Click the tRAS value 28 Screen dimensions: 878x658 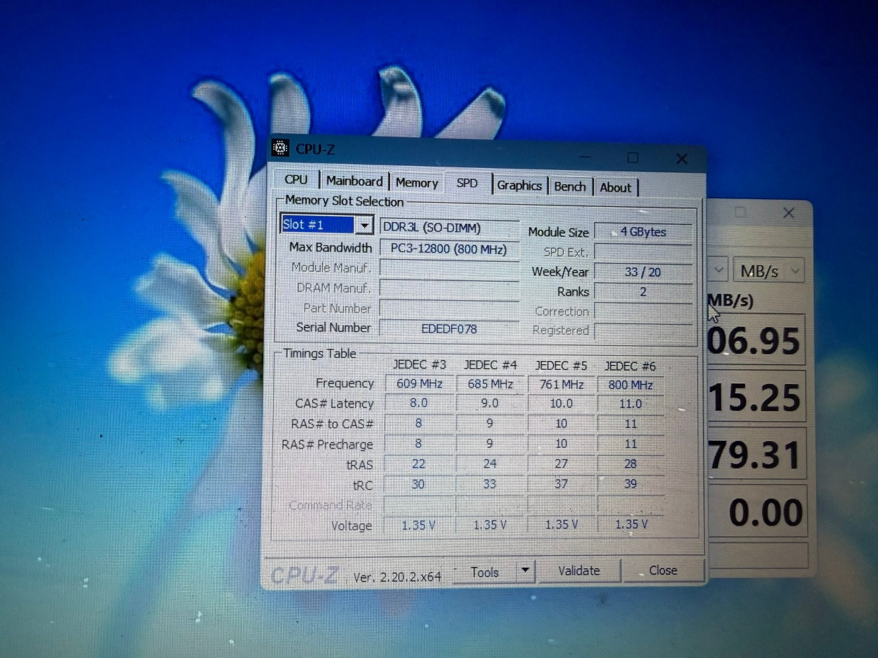630,464
